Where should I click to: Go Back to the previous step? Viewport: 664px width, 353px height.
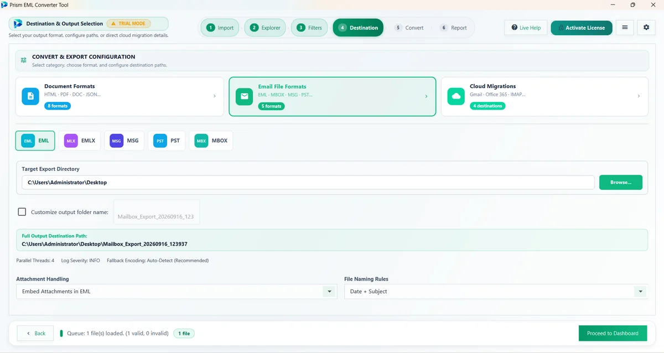click(35, 333)
